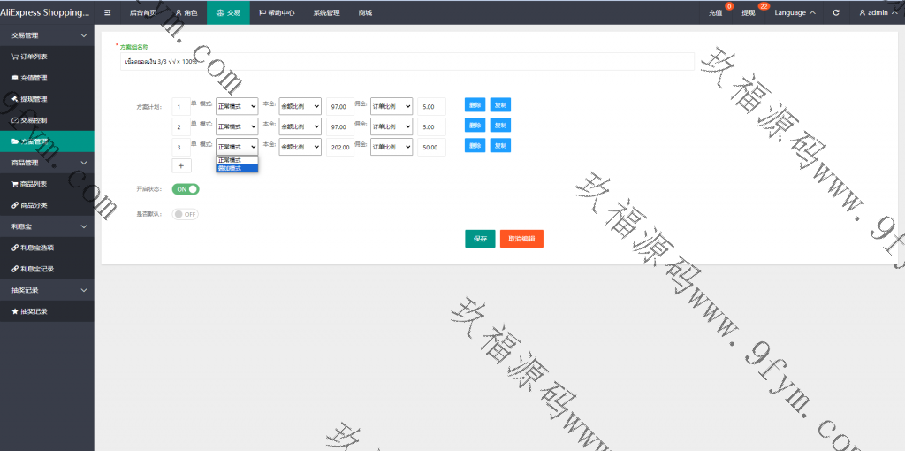This screenshot has height=451, width=905.
Task: Open the 帮助中心 top menu
Action: (277, 12)
